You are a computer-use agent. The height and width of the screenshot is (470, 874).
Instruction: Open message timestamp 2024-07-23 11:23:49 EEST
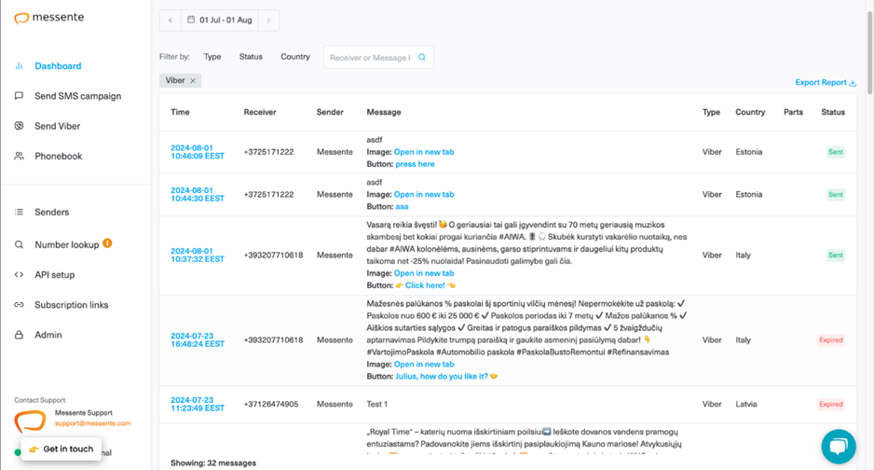pos(198,404)
